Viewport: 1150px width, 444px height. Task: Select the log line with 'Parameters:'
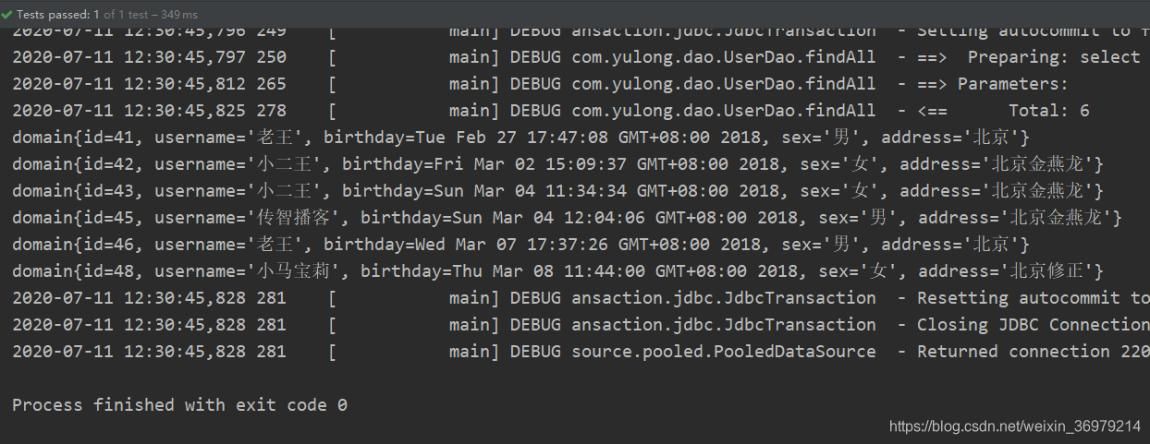pos(540,84)
